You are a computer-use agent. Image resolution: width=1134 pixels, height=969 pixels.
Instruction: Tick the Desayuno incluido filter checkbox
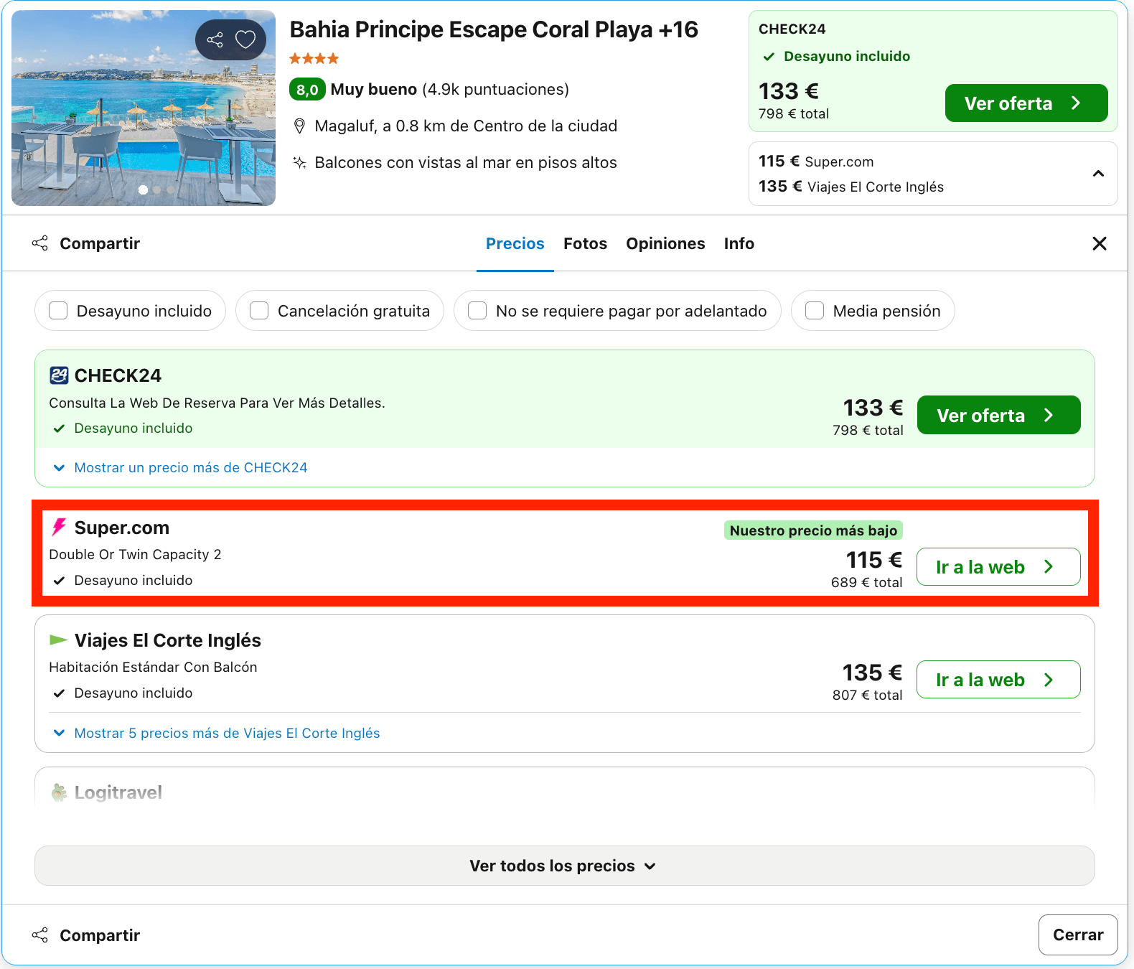(58, 311)
